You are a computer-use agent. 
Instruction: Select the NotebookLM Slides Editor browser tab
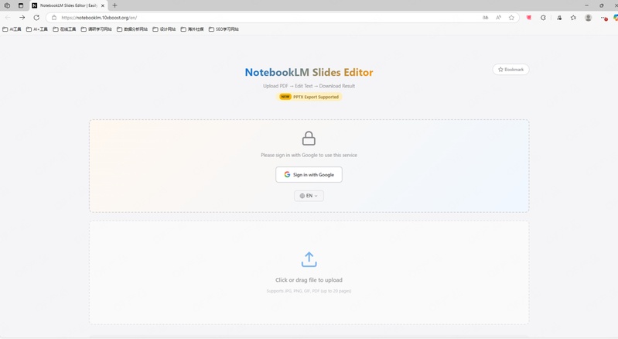pos(68,5)
